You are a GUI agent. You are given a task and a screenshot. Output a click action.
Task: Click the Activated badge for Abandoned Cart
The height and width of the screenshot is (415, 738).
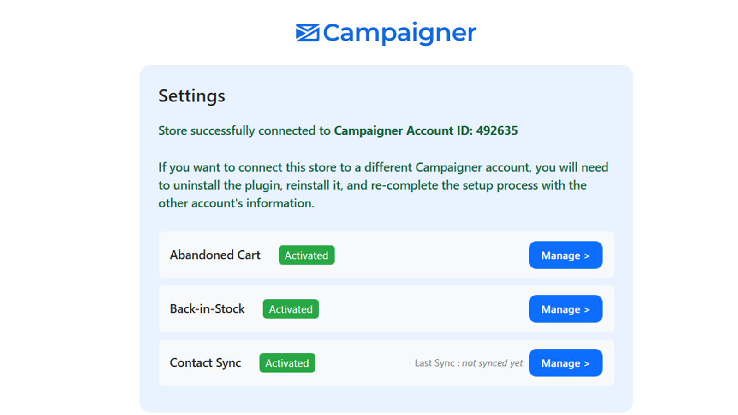pos(306,255)
